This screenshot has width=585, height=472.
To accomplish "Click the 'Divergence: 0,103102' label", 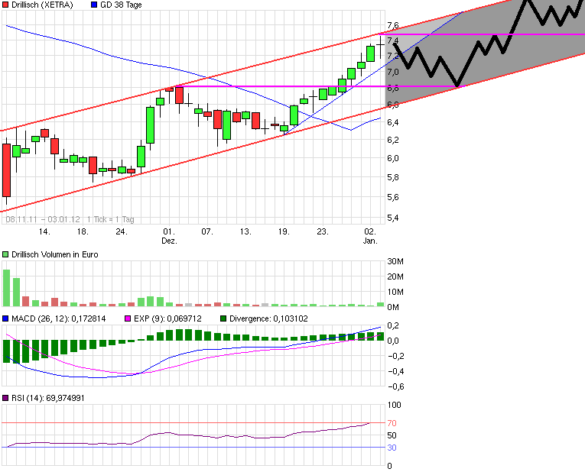I will pyautogui.click(x=268, y=318).
